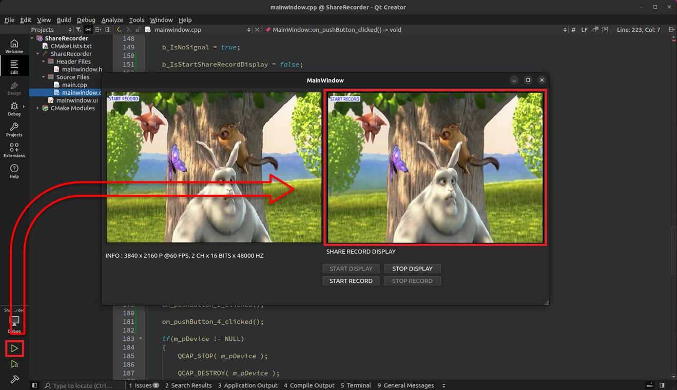The image size is (677, 390).
Task: Open output panes selector arrows
Action: point(444,385)
